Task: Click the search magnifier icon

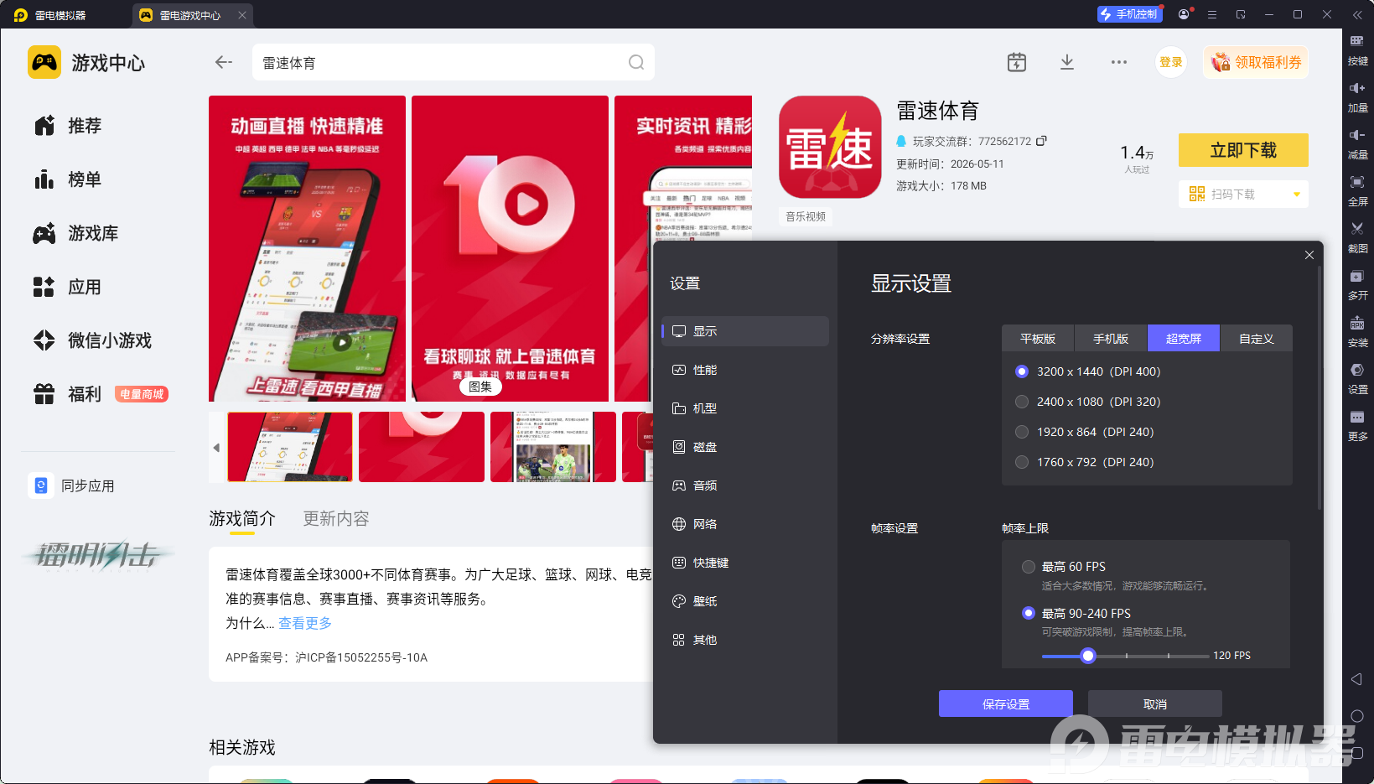Action: pyautogui.click(x=636, y=62)
